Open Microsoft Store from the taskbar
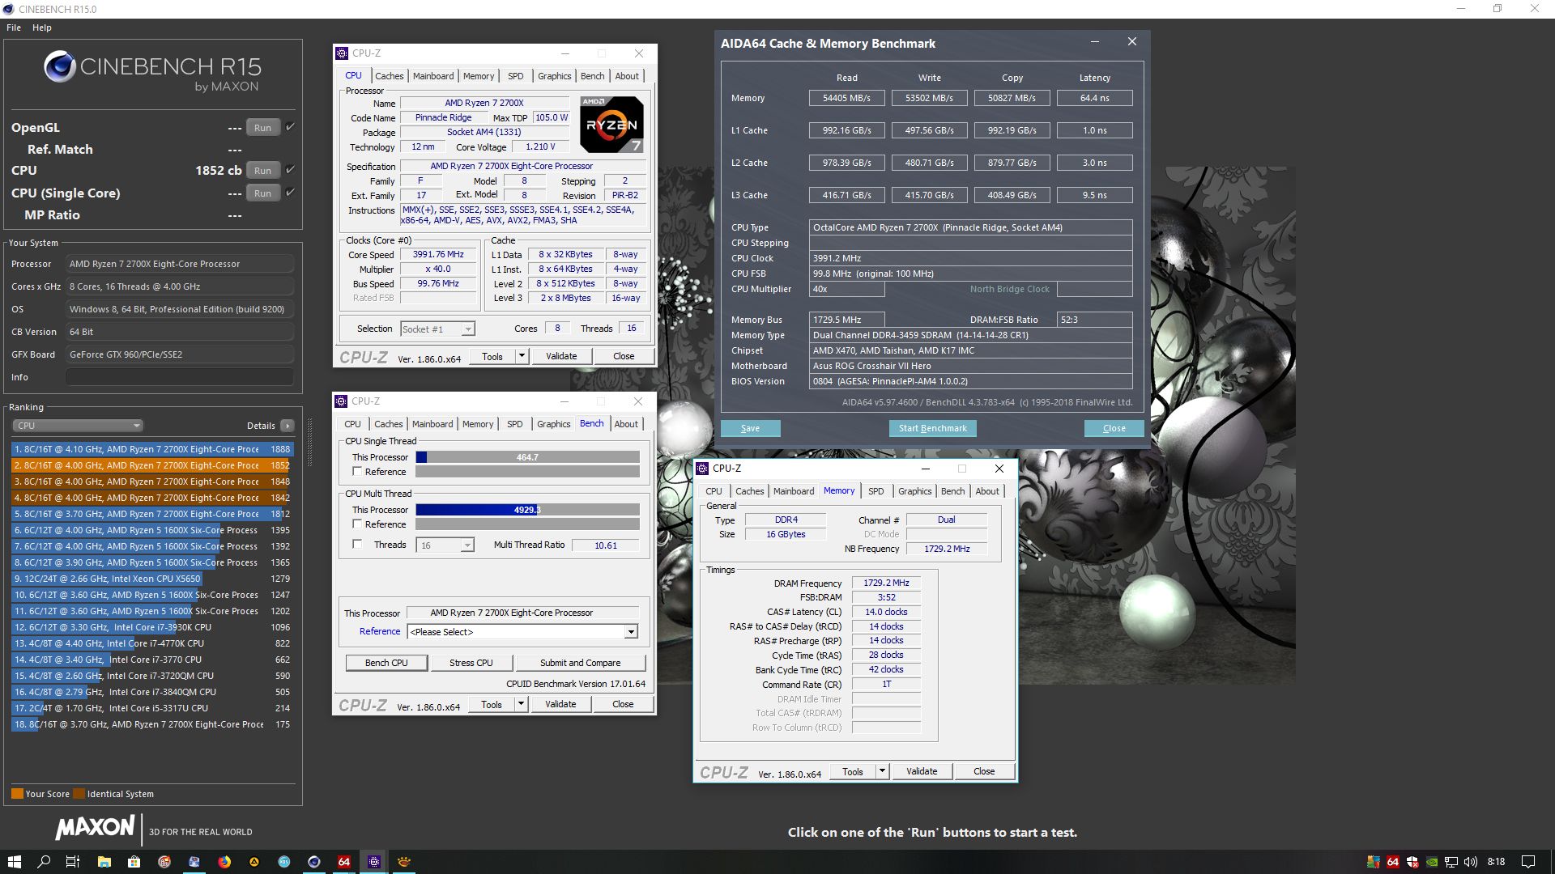The height and width of the screenshot is (874, 1555). (134, 861)
